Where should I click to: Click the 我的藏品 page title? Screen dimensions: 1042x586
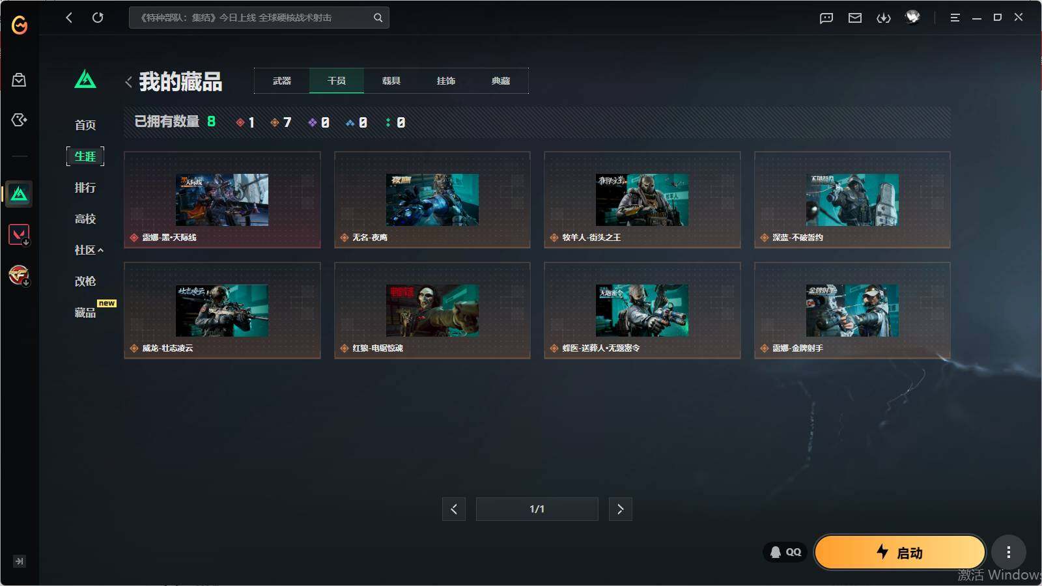click(x=180, y=82)
